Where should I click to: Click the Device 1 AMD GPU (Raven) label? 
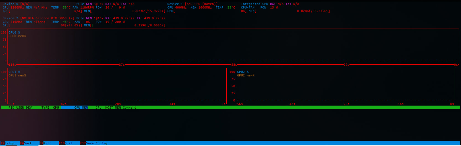[x=192, y=4]
